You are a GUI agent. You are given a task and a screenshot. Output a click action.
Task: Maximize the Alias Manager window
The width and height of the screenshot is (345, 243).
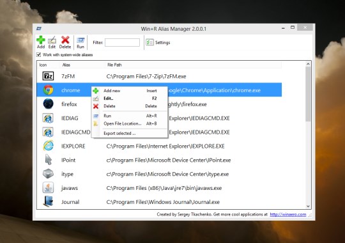click(293, 27)
